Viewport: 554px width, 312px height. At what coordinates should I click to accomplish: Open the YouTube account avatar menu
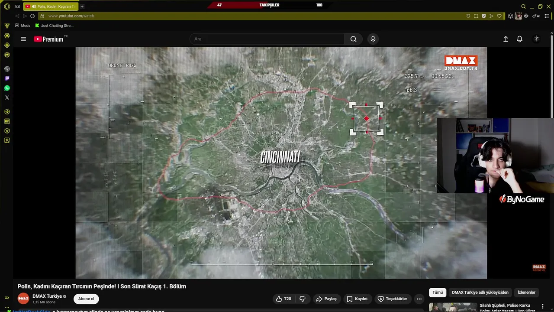536,39
